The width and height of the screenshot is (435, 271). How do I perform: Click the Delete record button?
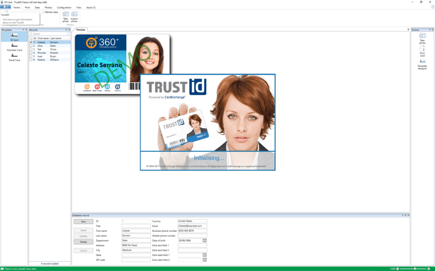[x=83, y=242]
